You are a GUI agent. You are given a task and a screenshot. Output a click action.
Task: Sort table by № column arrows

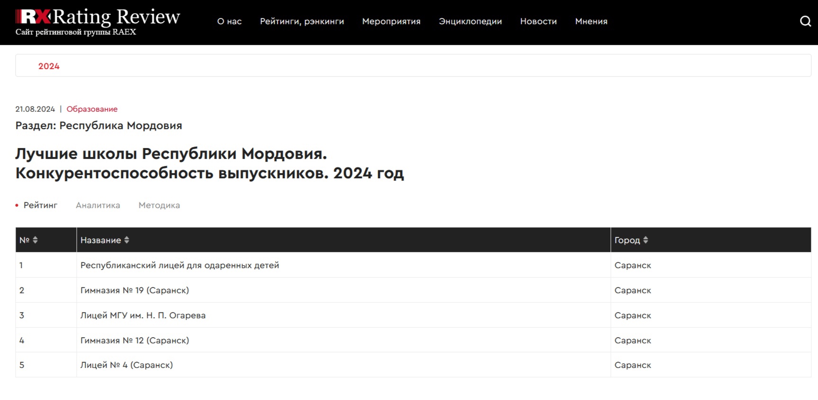(35, 240)
